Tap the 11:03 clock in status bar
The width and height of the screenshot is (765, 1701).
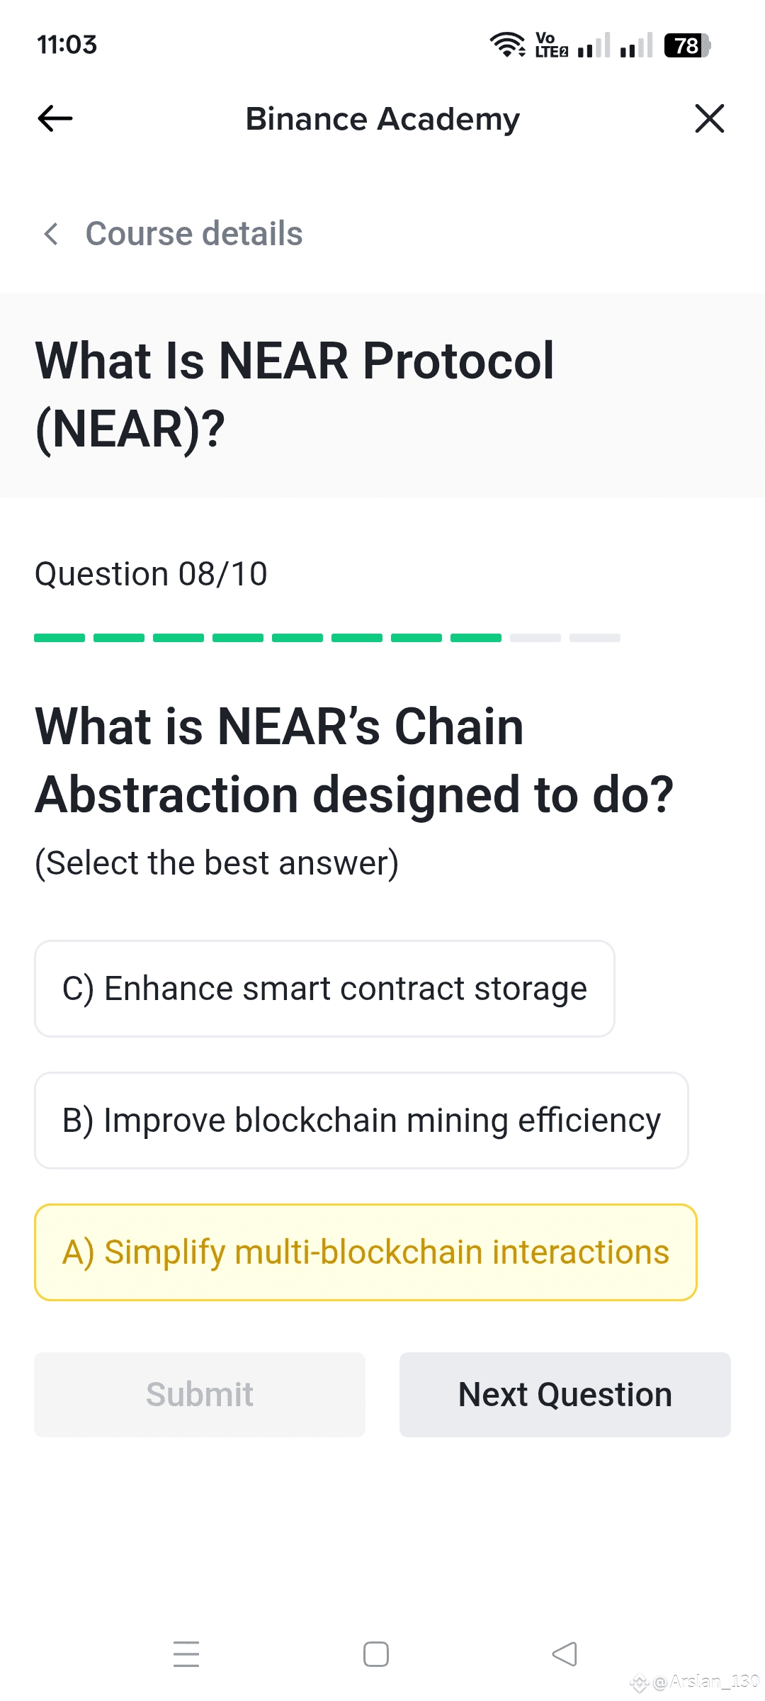(67, 45)
